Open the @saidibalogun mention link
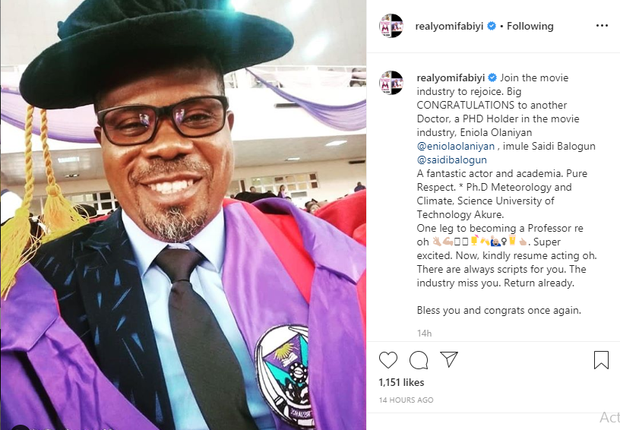Image resolution: width=620 pixels, height=430 pixels. 451,160
